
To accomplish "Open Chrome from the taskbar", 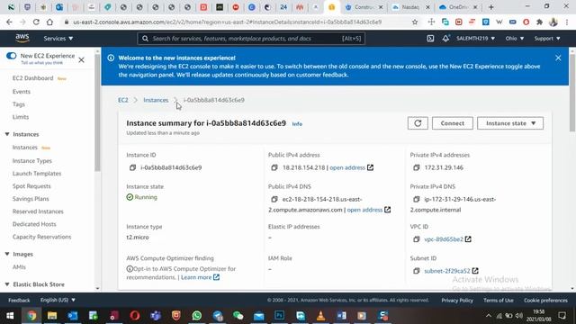I will pyautogui.click(x=31, y=316).
